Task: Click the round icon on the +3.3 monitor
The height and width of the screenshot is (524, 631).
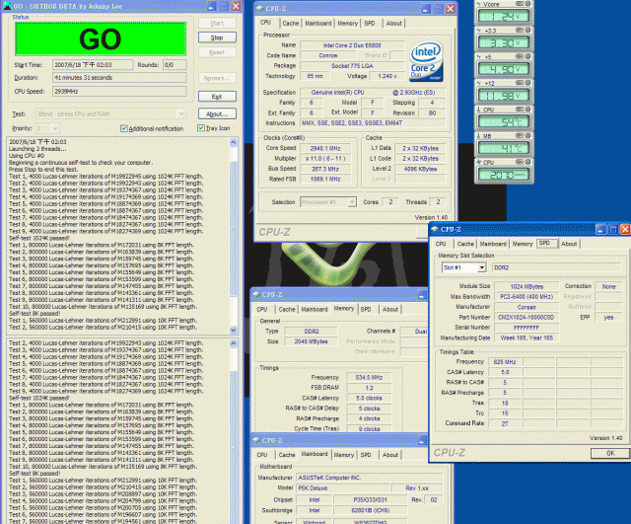Action: 527,31
